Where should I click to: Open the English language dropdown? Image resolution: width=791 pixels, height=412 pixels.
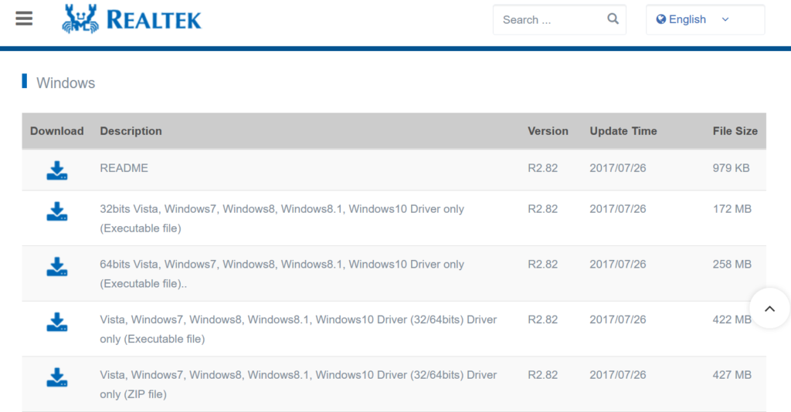tap(705, 19)
